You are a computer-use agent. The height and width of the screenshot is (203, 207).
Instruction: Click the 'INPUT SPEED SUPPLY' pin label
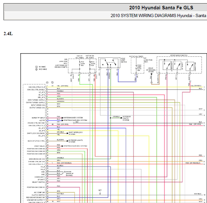coord(36,100)
